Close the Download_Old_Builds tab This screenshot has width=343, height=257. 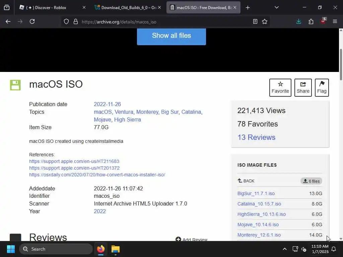pos(159,8)
